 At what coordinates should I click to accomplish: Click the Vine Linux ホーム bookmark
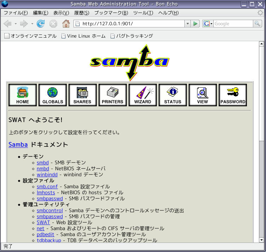[x=83, y=36]
